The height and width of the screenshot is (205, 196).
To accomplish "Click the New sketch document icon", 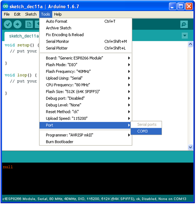I will tap(29, 25).
